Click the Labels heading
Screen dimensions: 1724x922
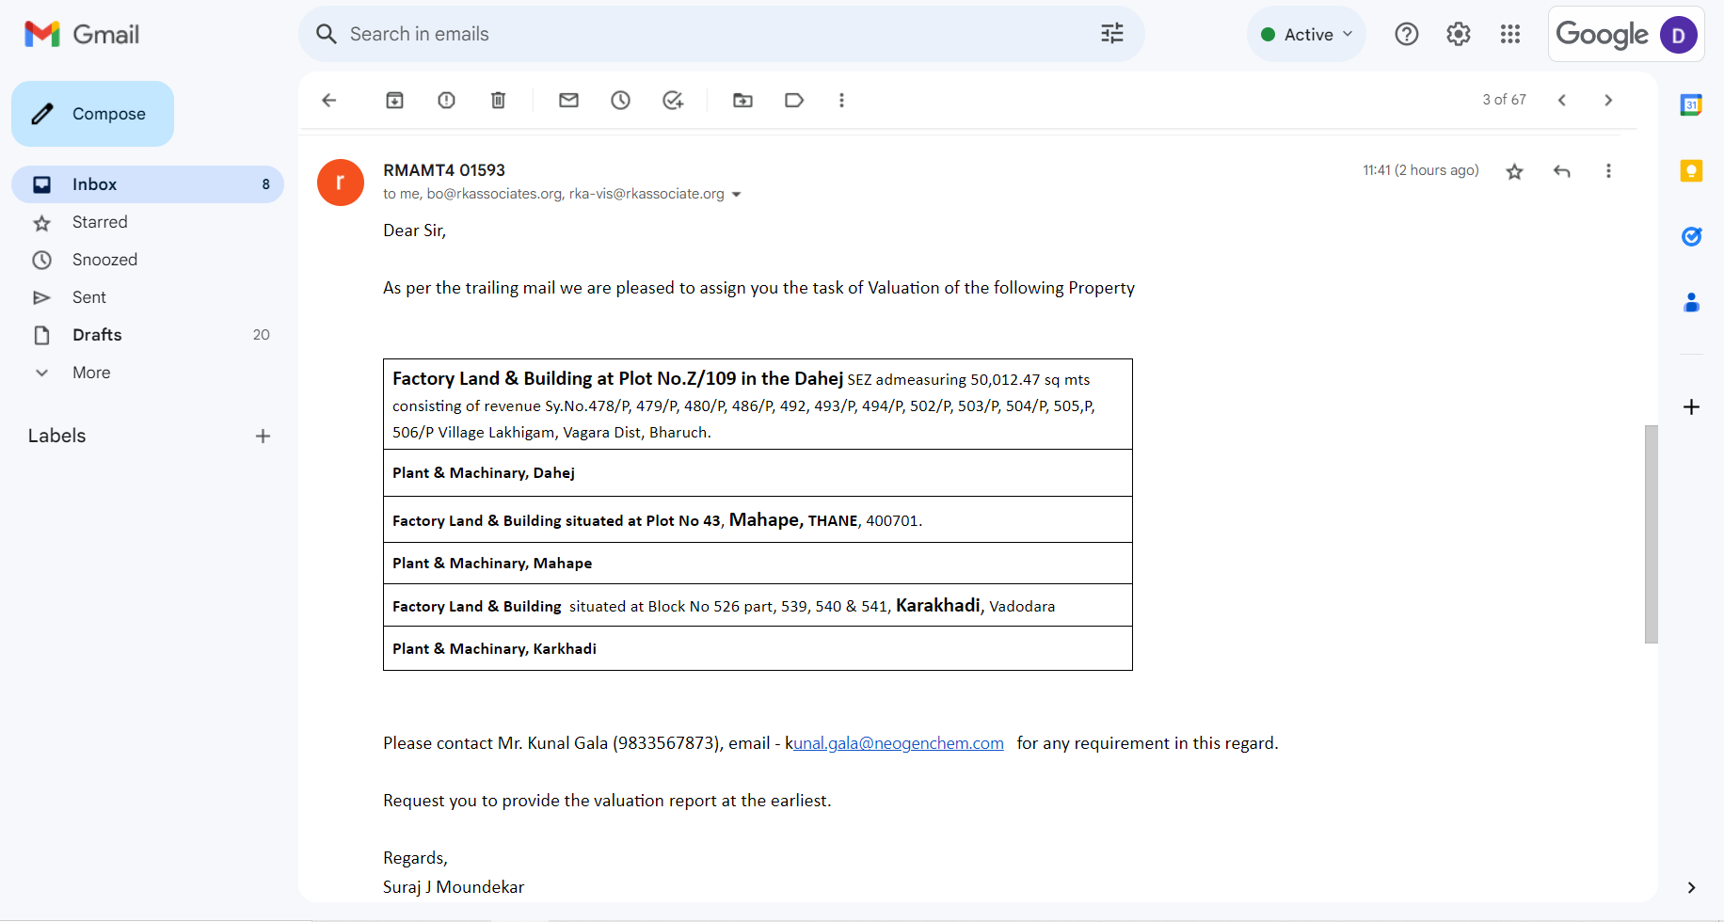pyautogui.click(x=56, y=436)
